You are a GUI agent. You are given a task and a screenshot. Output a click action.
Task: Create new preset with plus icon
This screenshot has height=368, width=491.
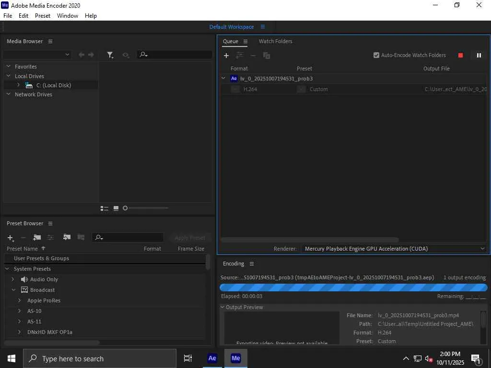tap(10, 238)
